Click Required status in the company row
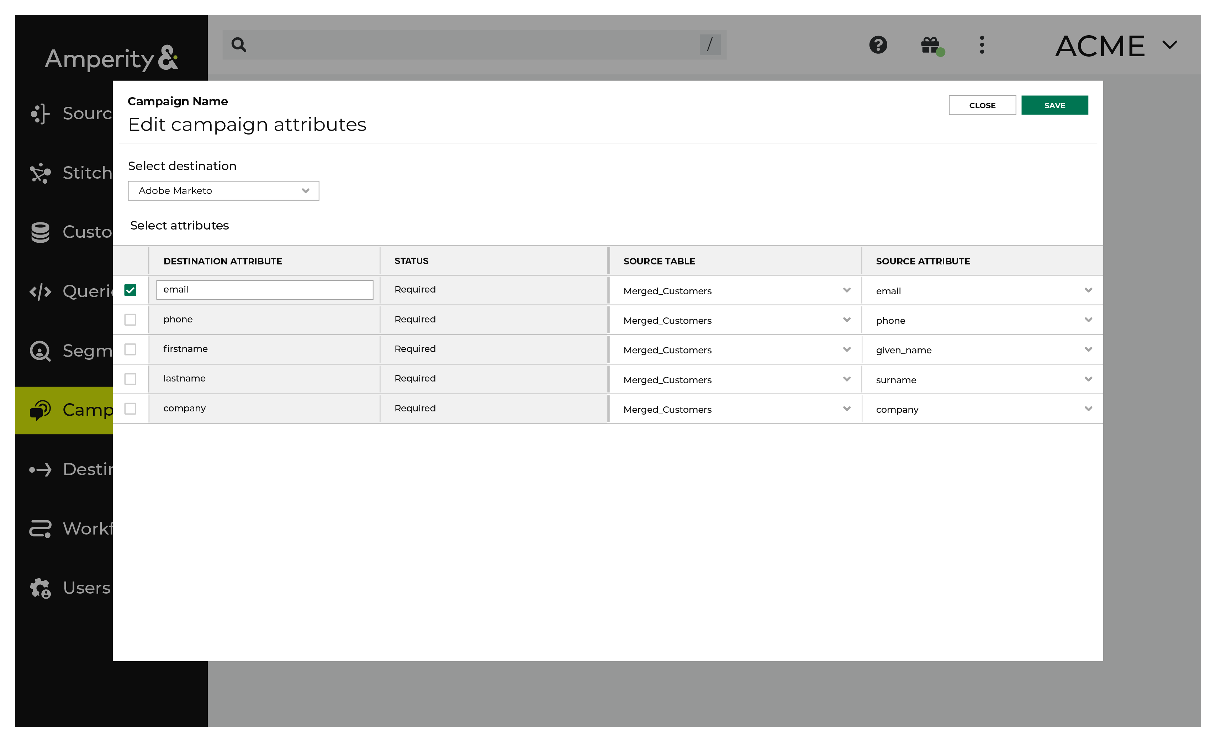1216x742 pixels. point(414,408)
